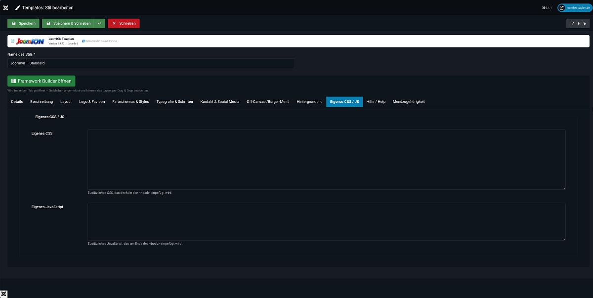Go to the Kontakt & Social Media tab
Screen dimensions: 593x298
click(219, 102)
